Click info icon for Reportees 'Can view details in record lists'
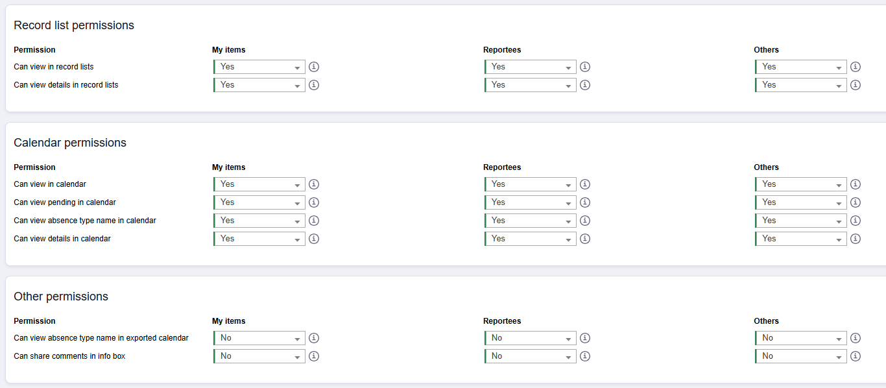 (585, 85)
